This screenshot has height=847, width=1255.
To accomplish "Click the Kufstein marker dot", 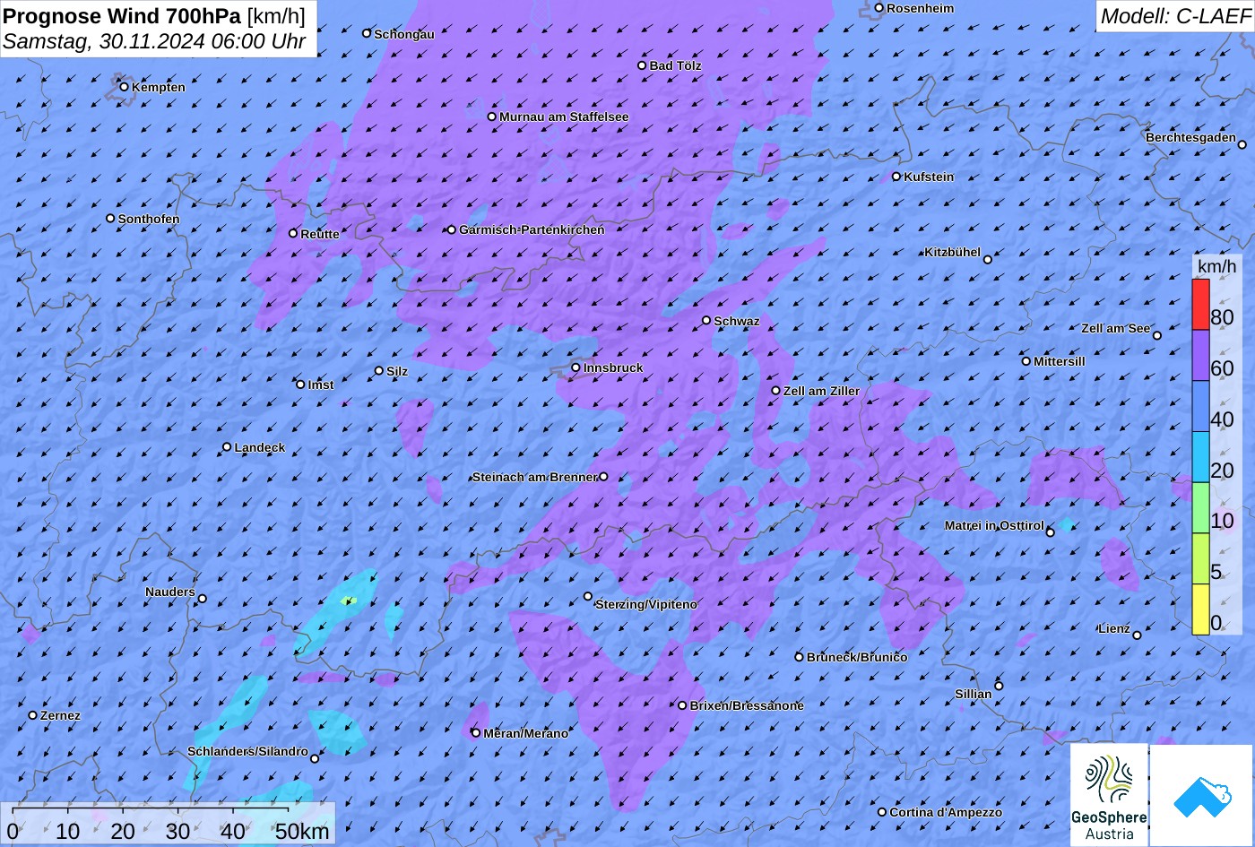I will click(896, 177).
